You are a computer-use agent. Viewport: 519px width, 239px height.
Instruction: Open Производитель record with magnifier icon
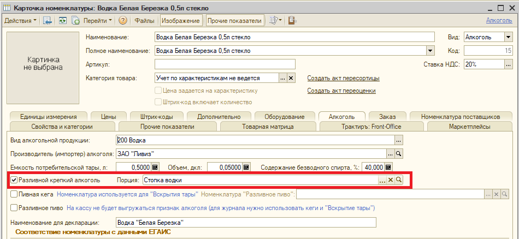399,153
